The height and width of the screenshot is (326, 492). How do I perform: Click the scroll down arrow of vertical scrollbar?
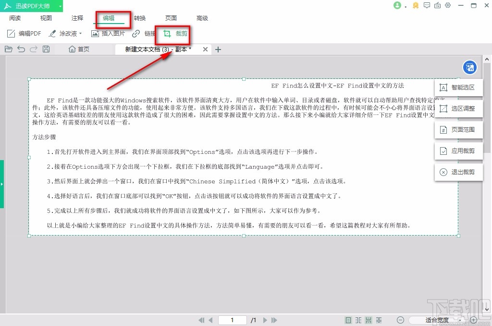tap(487, 309)
